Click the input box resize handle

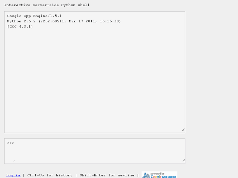183,160
